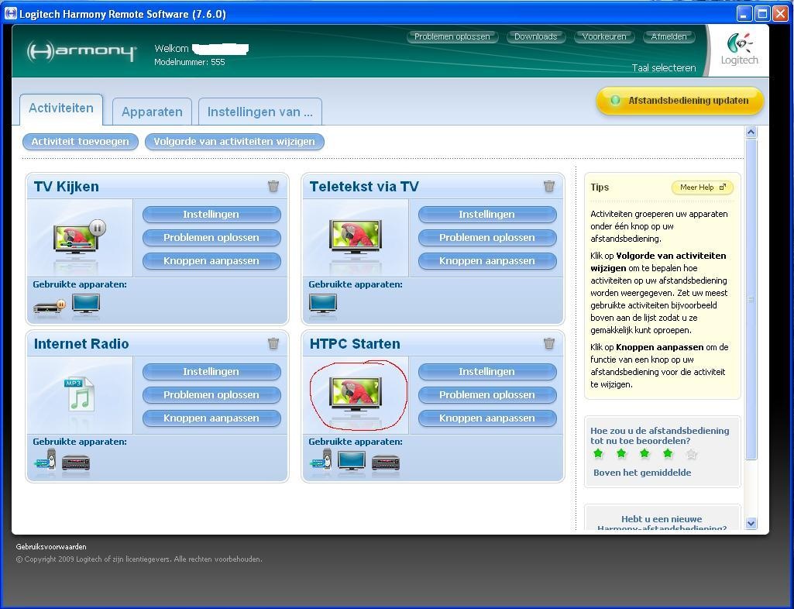Rate the remote three stars
Screen dimensions: 794x609
(x=644, y=453)
